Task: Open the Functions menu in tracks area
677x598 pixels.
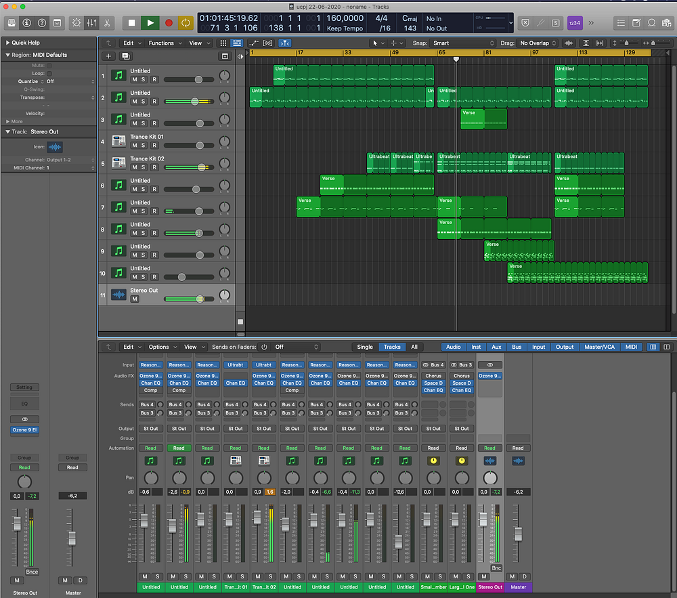Action: tap(161, 43)
